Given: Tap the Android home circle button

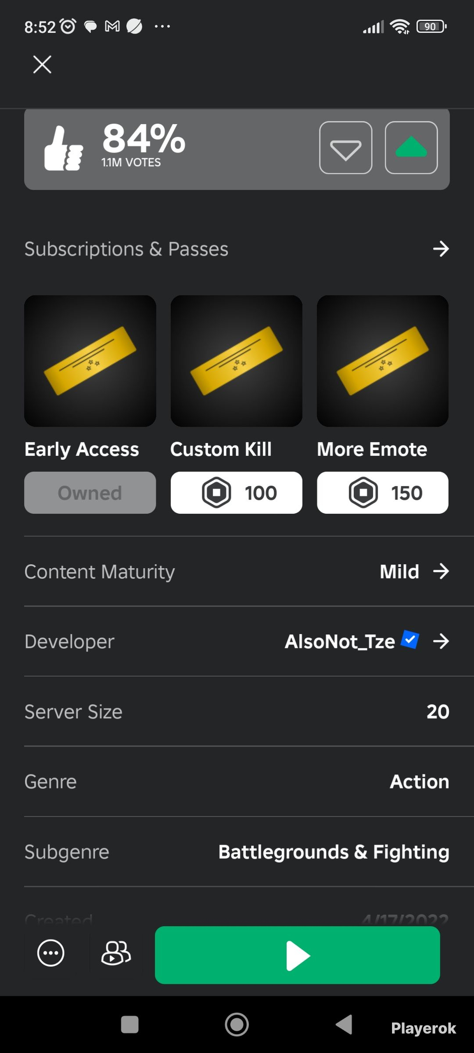Looking at the screenshot, I should coord(237,1024).
